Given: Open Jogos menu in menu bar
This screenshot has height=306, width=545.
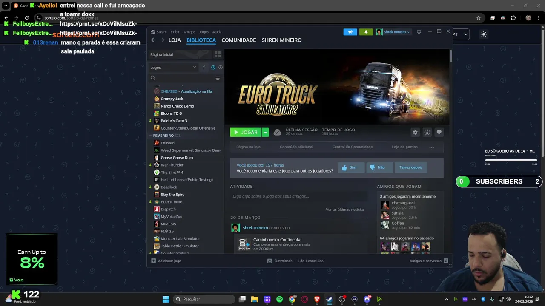Looking at the screenshot, I should coord(204,32).
